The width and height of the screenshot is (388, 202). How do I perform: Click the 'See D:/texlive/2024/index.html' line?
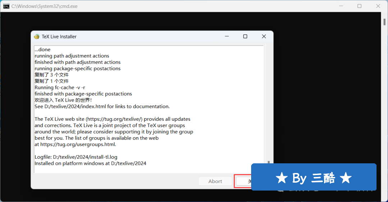click(102, 106)
